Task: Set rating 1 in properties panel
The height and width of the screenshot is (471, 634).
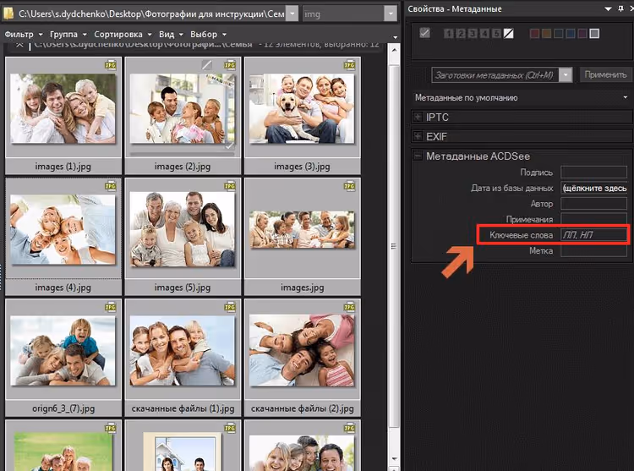Action: pyautogui.click(x=448, y=34)
